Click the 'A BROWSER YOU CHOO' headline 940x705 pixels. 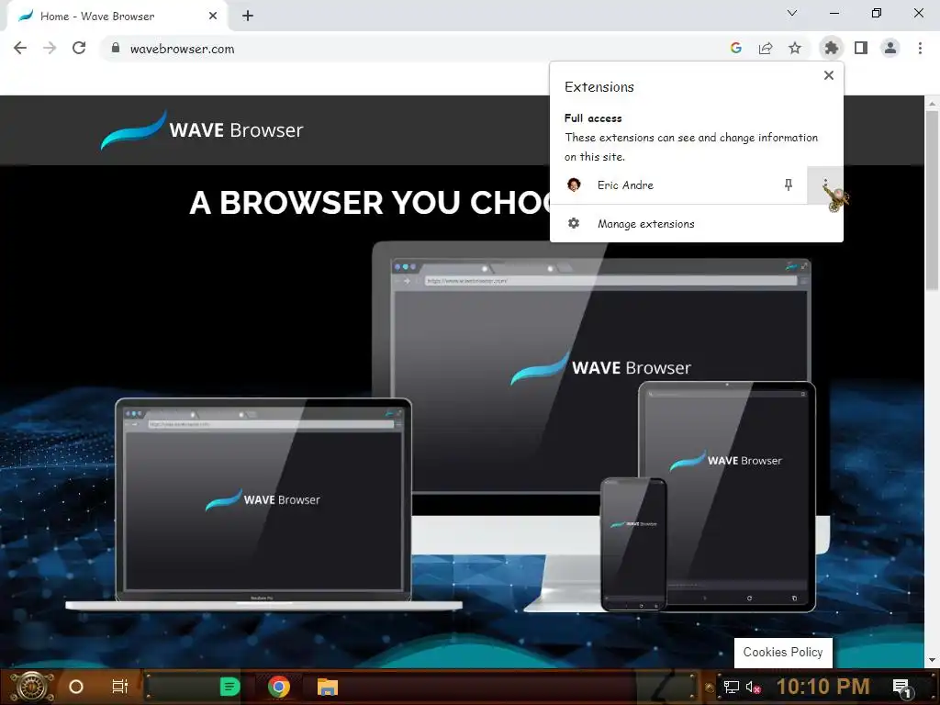click(x=369, y=203)
